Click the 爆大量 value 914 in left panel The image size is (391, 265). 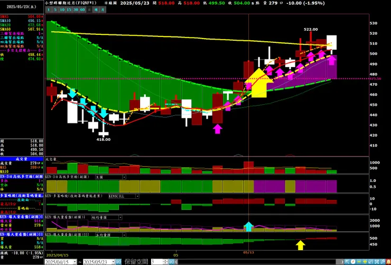point(37,221)
